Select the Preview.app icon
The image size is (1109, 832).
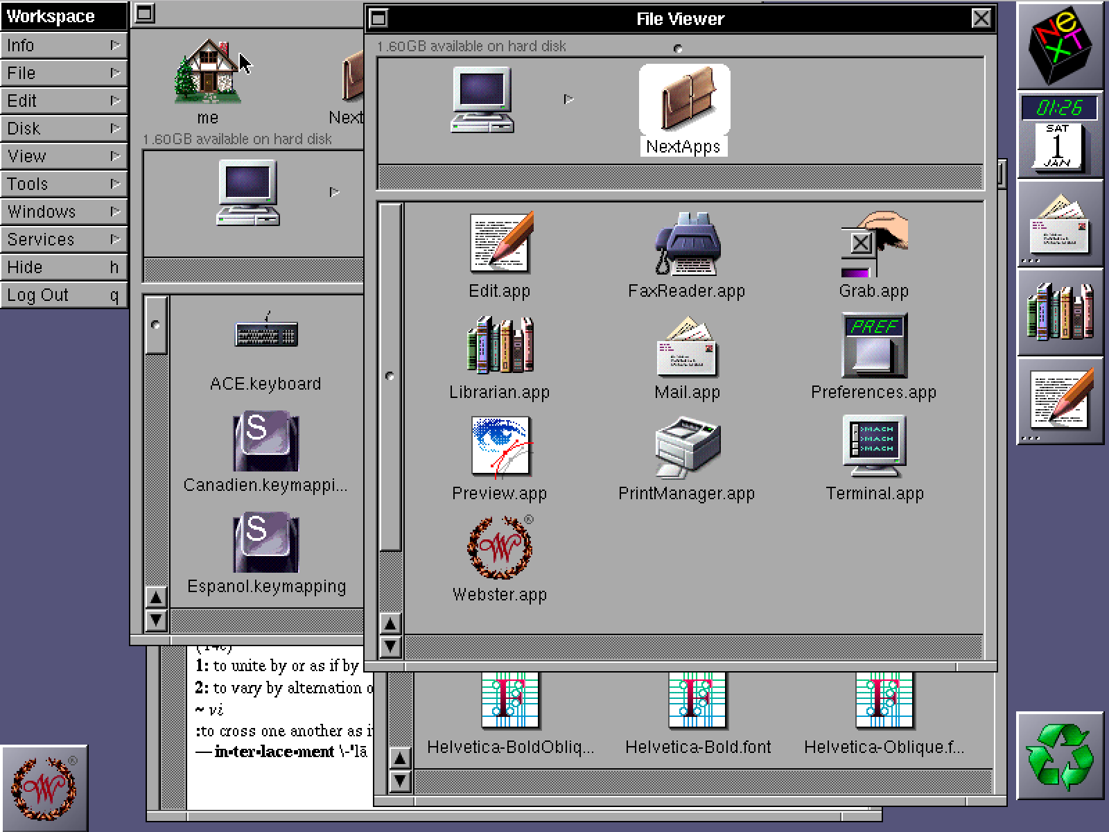[500, 447]
